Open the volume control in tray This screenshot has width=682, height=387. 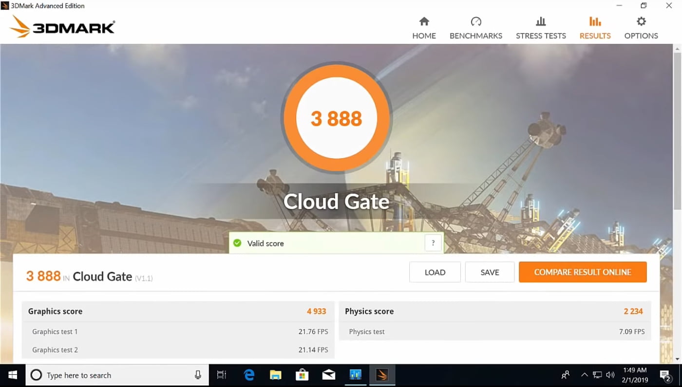coord(610,375)
